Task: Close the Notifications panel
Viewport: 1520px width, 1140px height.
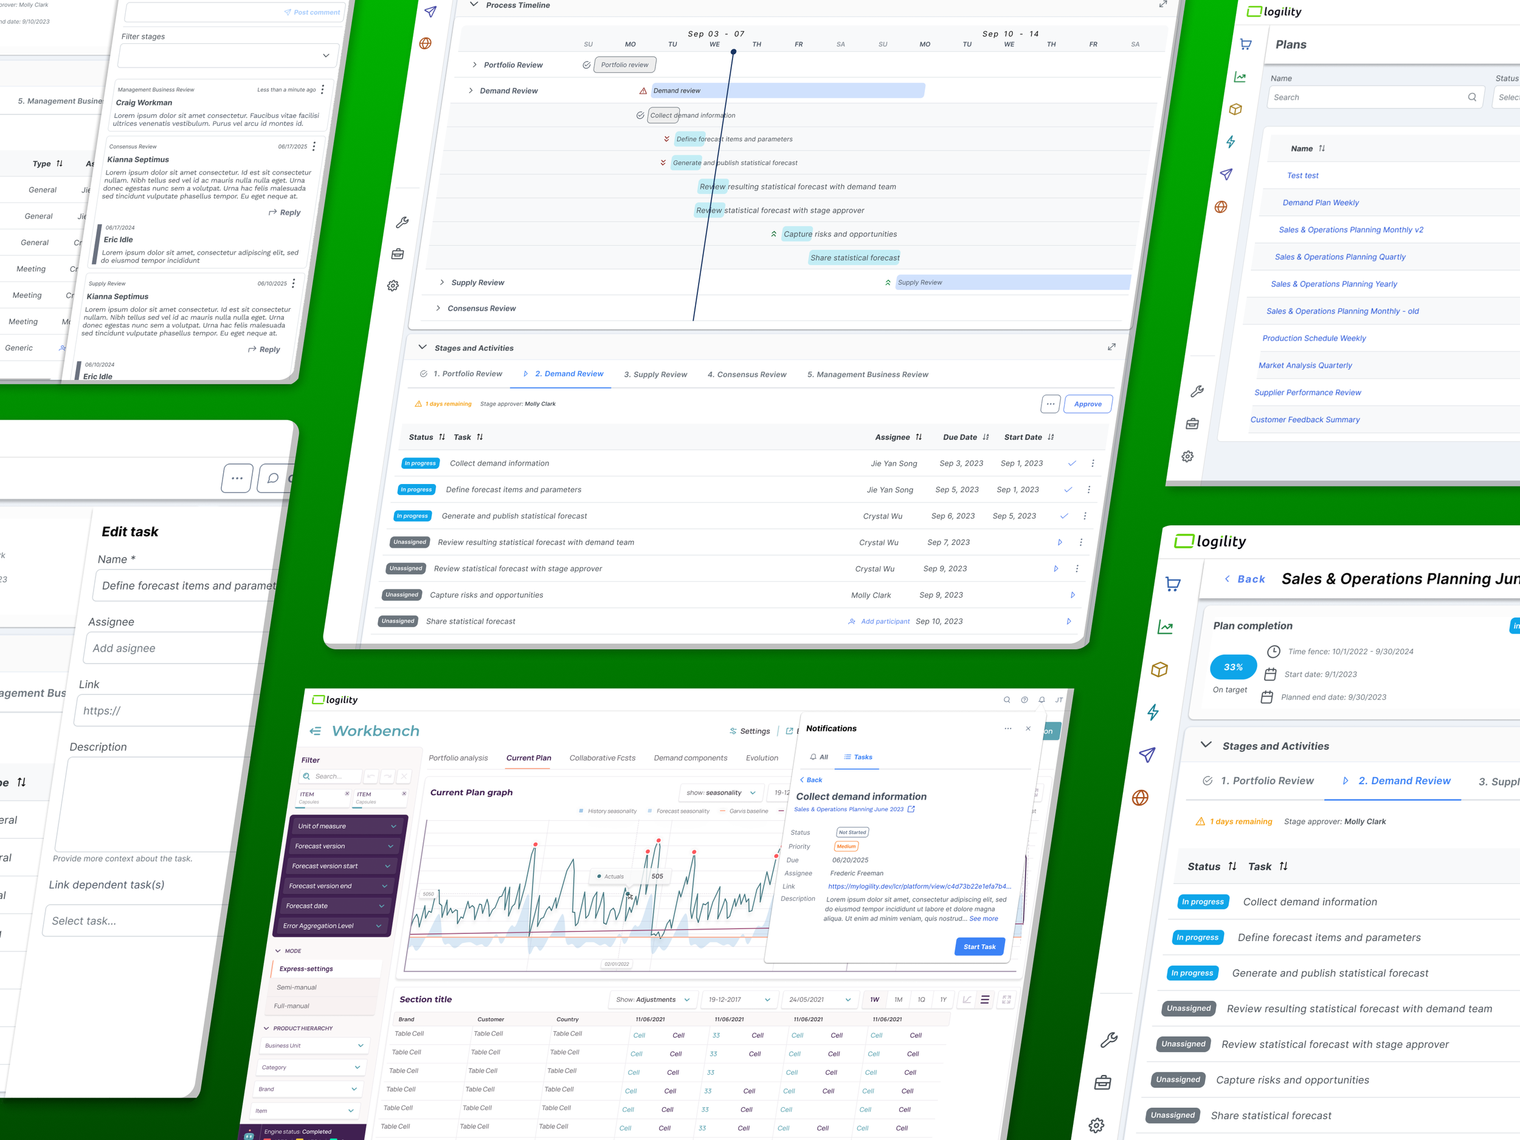Action: (x=1028, y=728)
